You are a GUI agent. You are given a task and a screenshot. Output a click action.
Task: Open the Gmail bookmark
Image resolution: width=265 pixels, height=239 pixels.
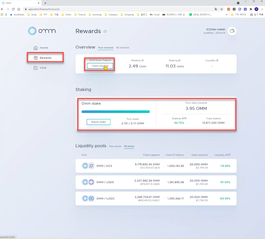pos(155,15)
